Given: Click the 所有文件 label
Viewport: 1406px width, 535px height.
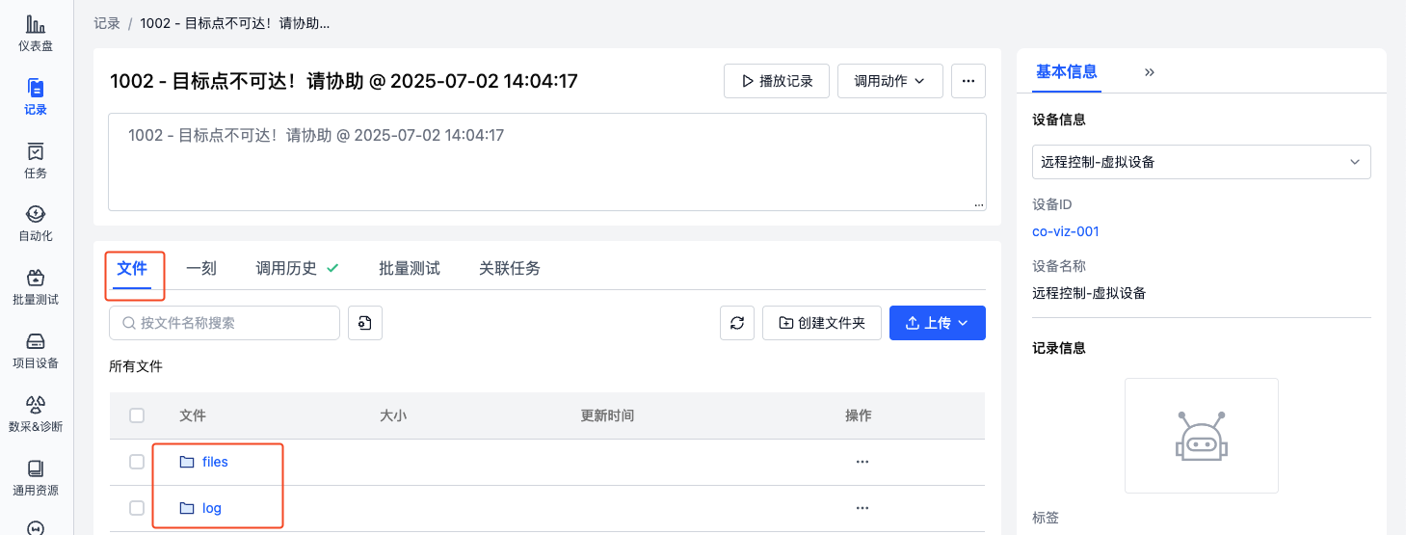Looking at the screenshot, I should [x=136, y=366].
